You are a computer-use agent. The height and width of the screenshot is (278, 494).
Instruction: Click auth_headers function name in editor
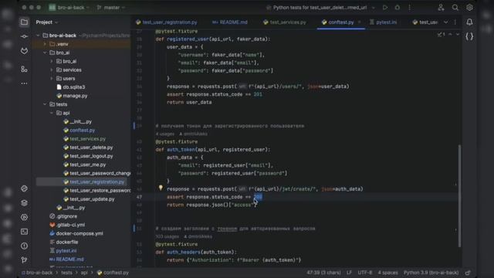tap(184, 253)
